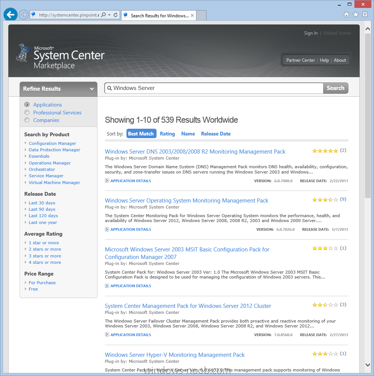Image resolution: width=374 pixels, height=376 pixels.
Task: Sort results by Best Match
Action: pyautogui.click(x=141, y=134)
